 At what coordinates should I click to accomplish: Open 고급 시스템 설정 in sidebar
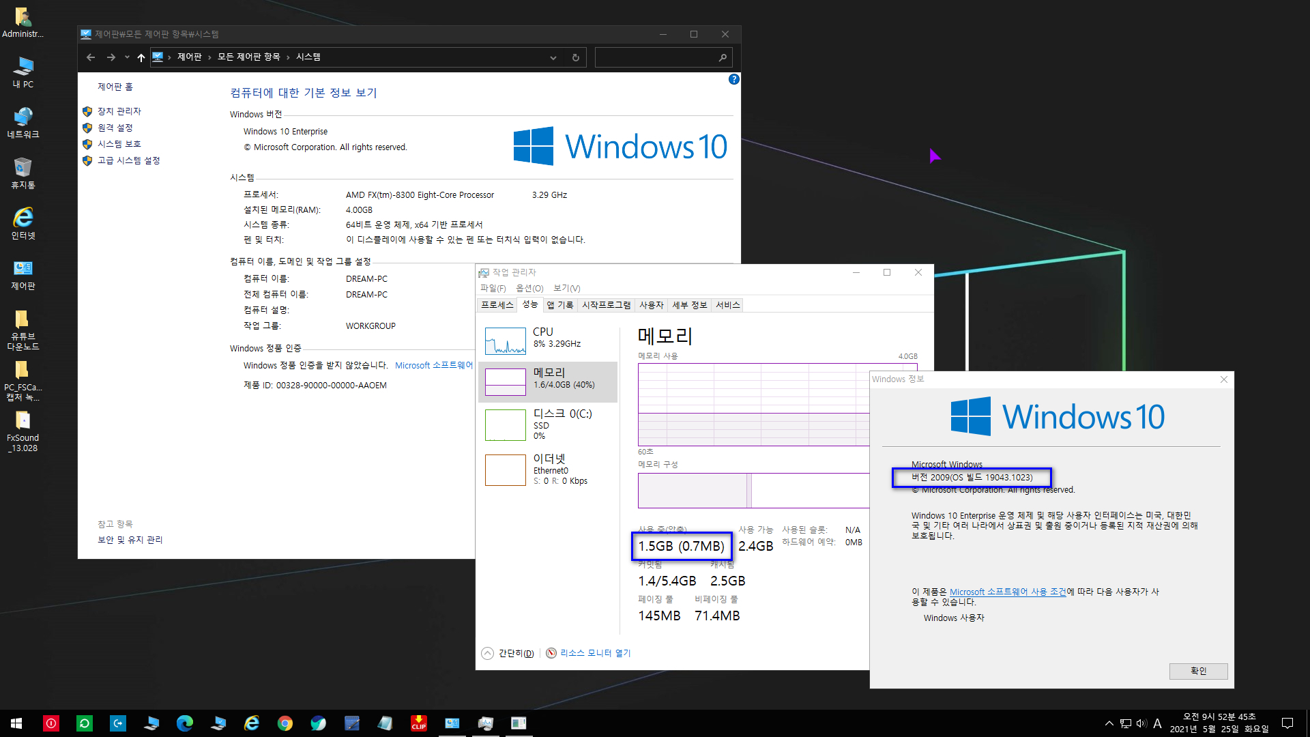tap(128, 160)
